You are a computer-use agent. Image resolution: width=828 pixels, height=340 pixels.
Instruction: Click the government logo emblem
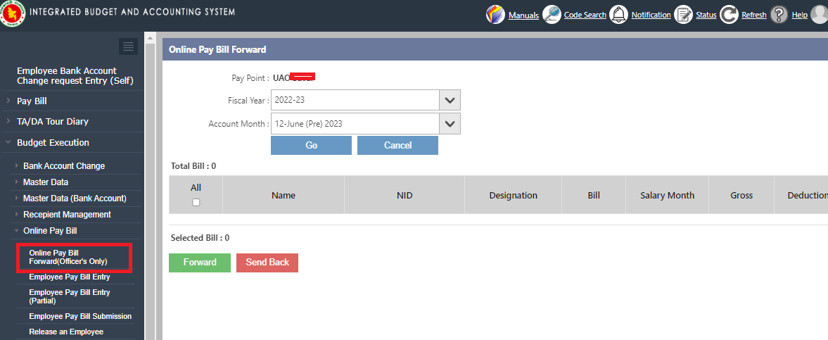tap(11, 15)
